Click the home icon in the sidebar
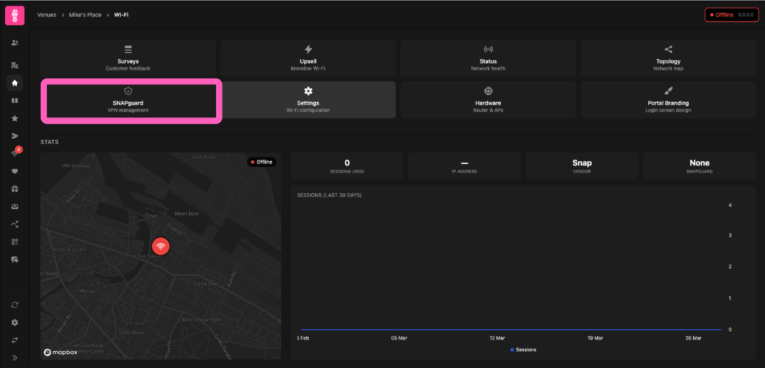This screenshot has width=765, height=368. click(x=14, y=83)
